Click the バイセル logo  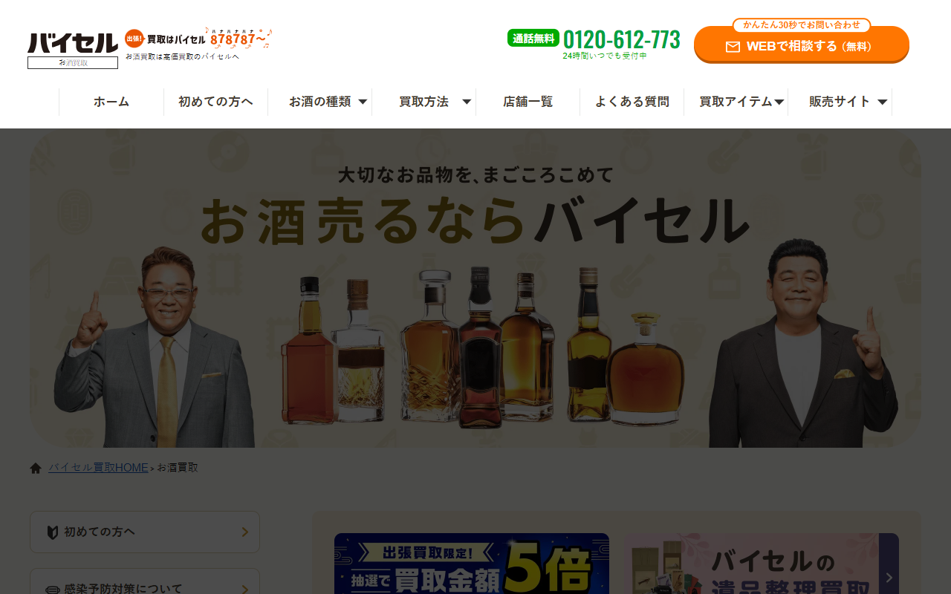(x=73, y=43)
